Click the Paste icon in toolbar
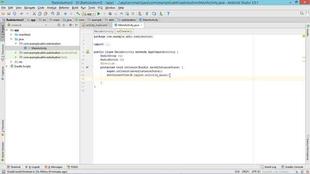This screenshot has width=310, height=174. point(46,14)
